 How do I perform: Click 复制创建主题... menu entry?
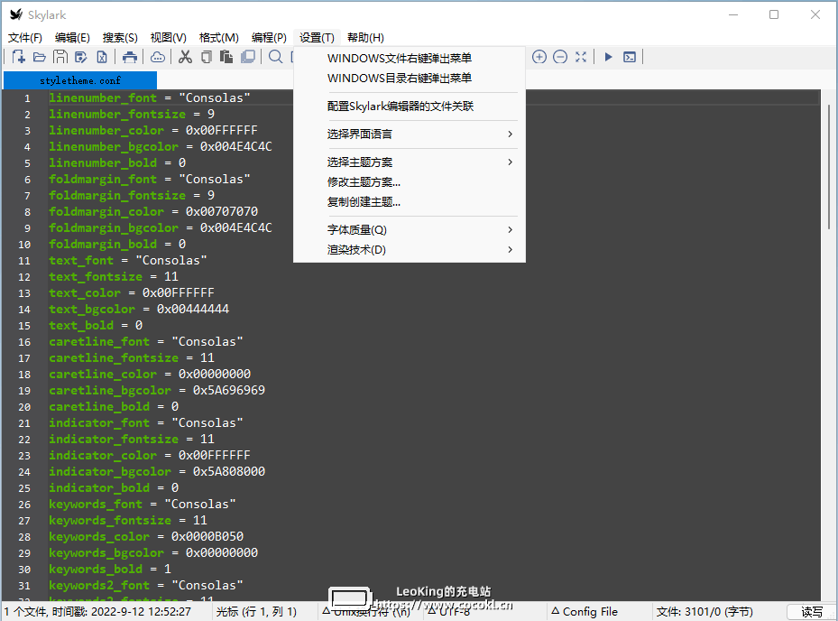coord(410,201)
